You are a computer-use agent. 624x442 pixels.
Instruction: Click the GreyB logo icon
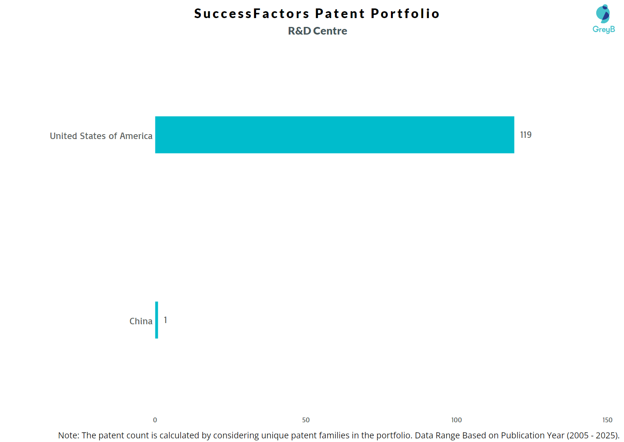point(603,14)
